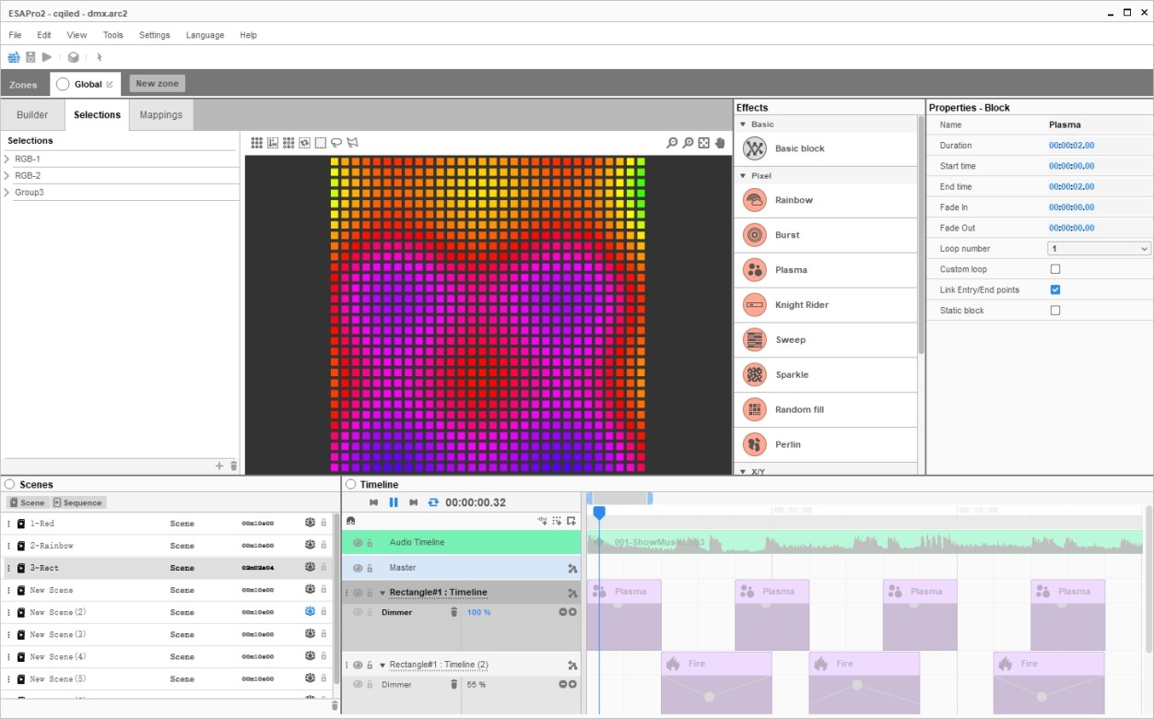Select the polygon selection tool
This screenshot has height=719, width=1154.
coord(352,143)
